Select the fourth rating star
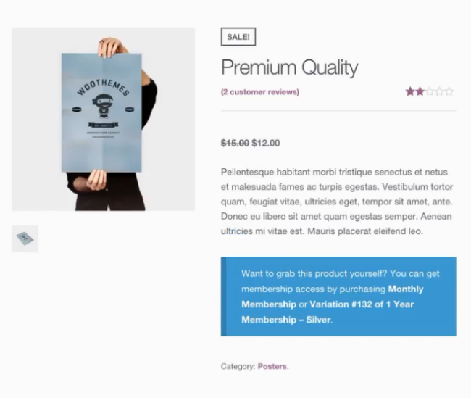The height and width of the screenshot is (398, 471). click(439, 91)
